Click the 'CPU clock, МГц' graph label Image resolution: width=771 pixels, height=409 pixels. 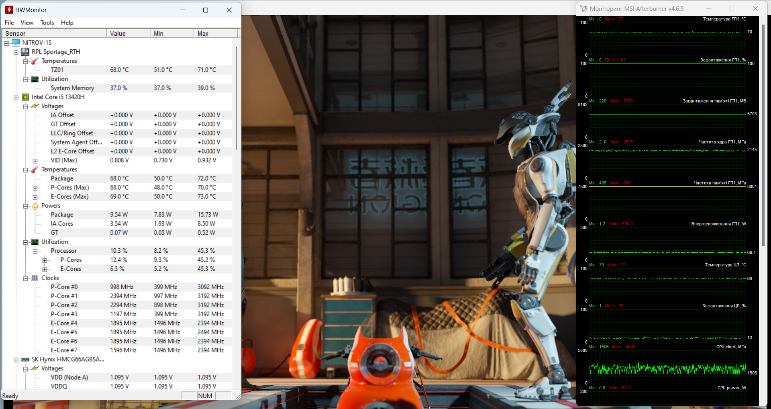click(x=731, y=347)
